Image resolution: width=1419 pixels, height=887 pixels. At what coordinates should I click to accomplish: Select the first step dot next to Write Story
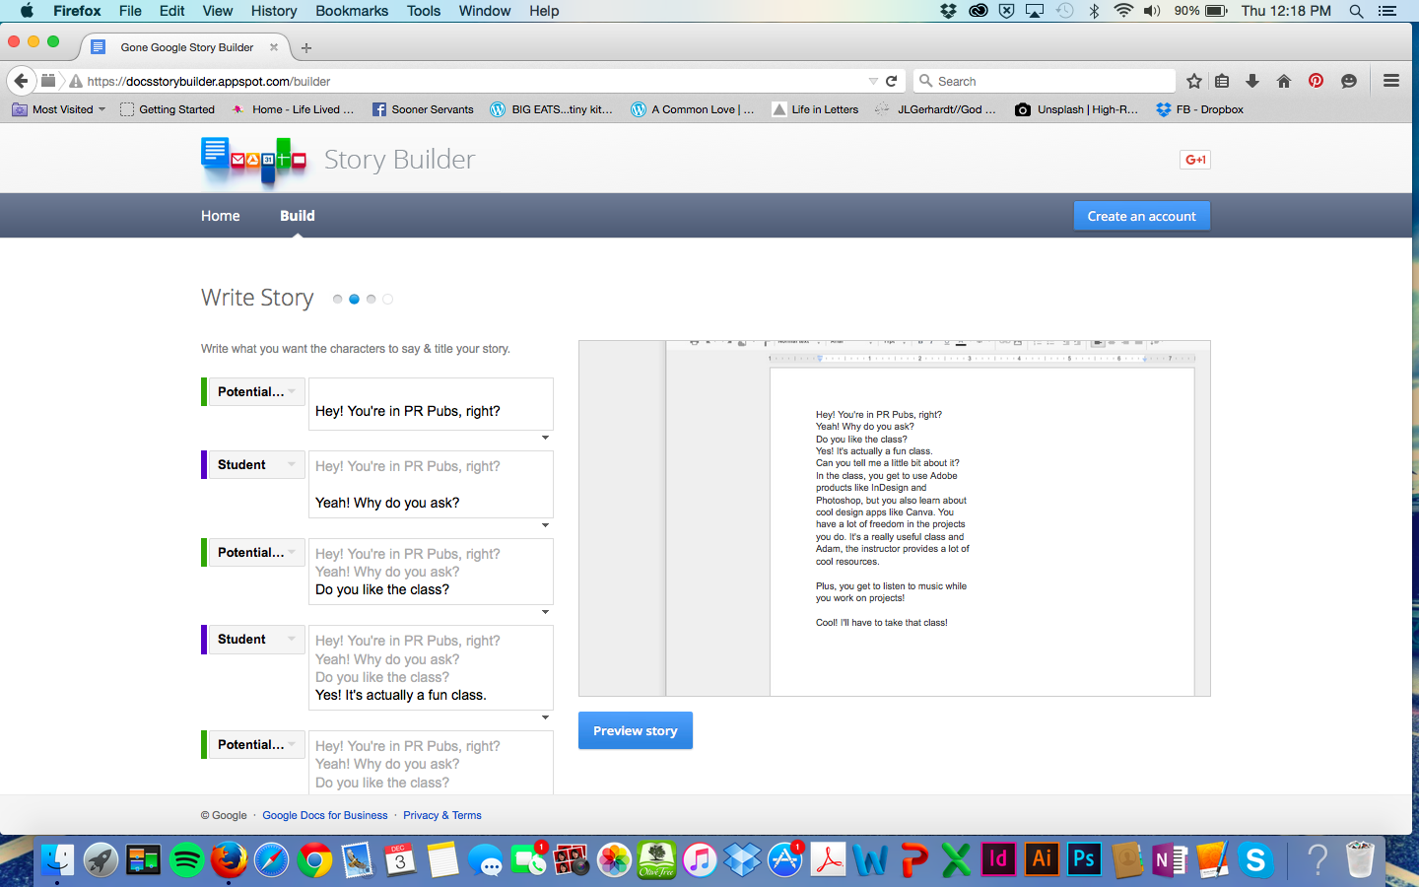tap(338, 299)
